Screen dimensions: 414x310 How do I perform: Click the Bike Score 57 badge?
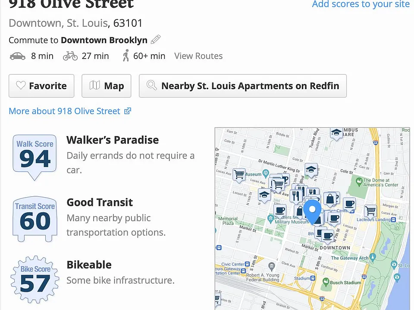pyautogui.click(x=35, y=280)
